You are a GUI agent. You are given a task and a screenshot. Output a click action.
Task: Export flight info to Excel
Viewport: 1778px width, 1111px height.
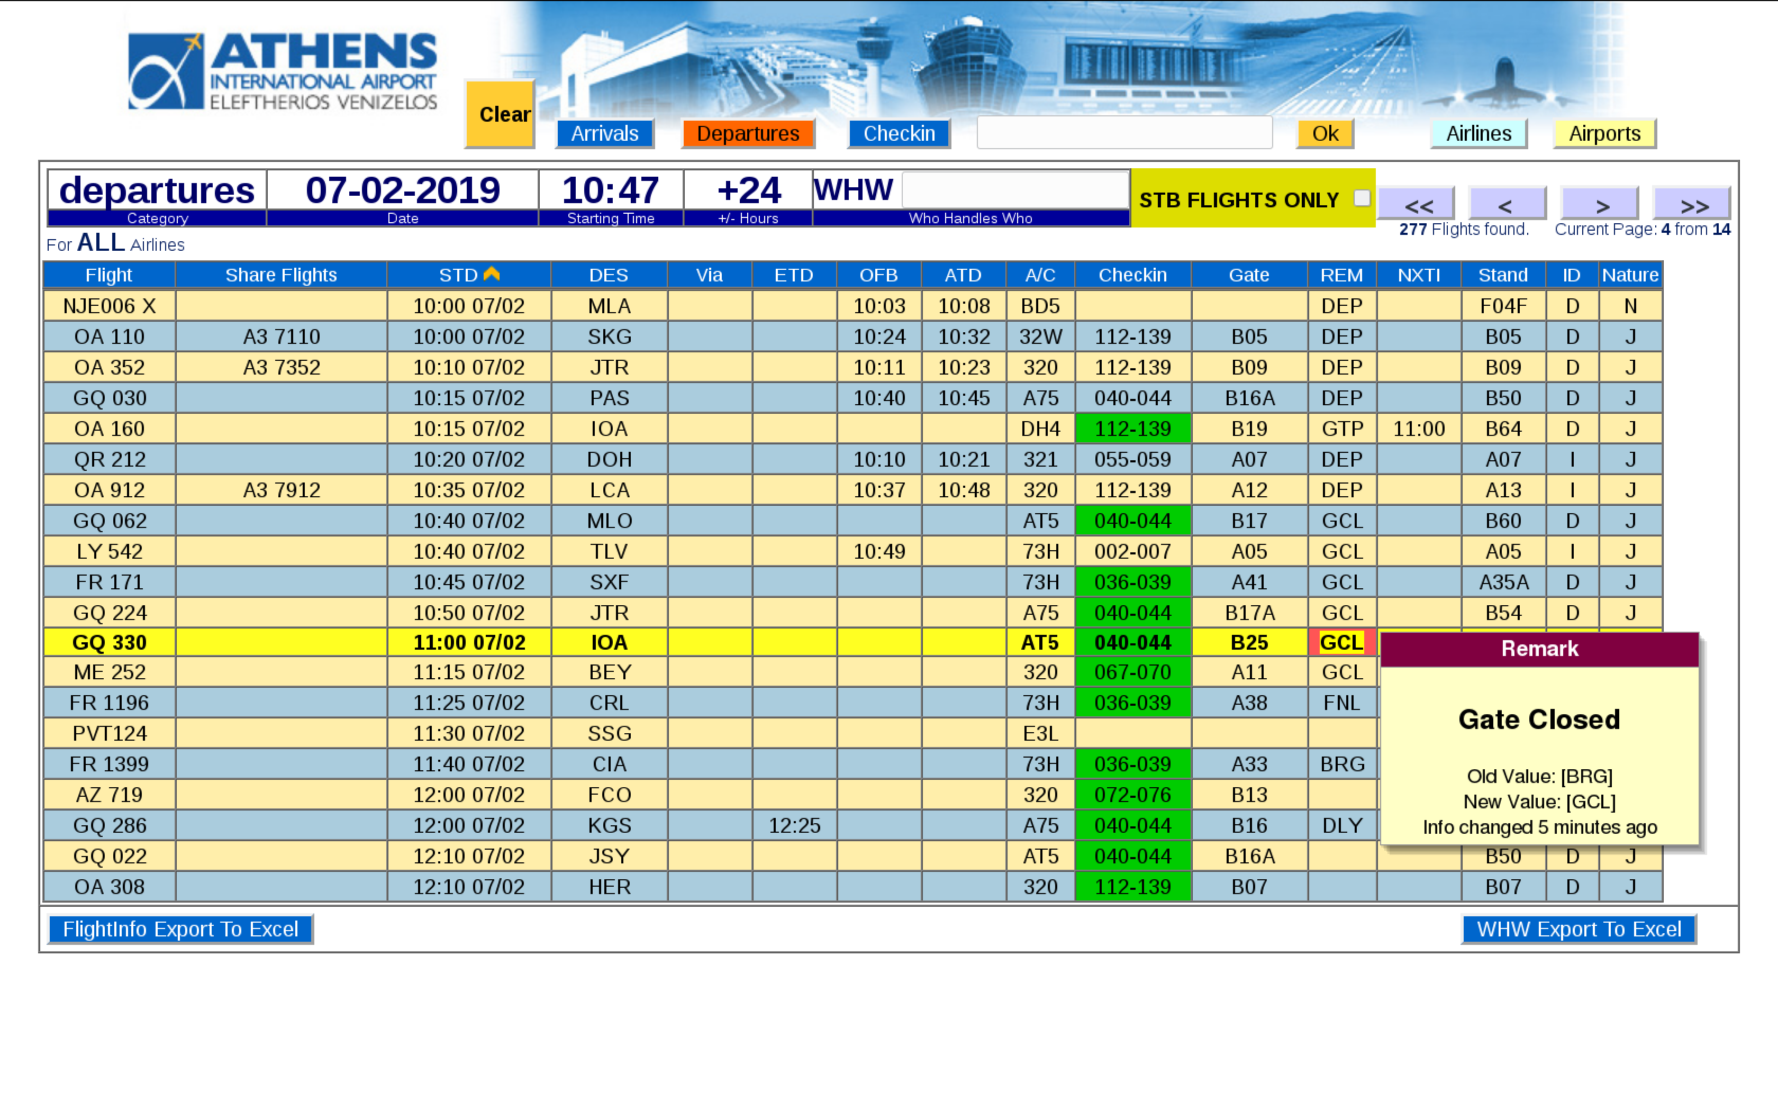pyautogui.click(x=181, y=929)
